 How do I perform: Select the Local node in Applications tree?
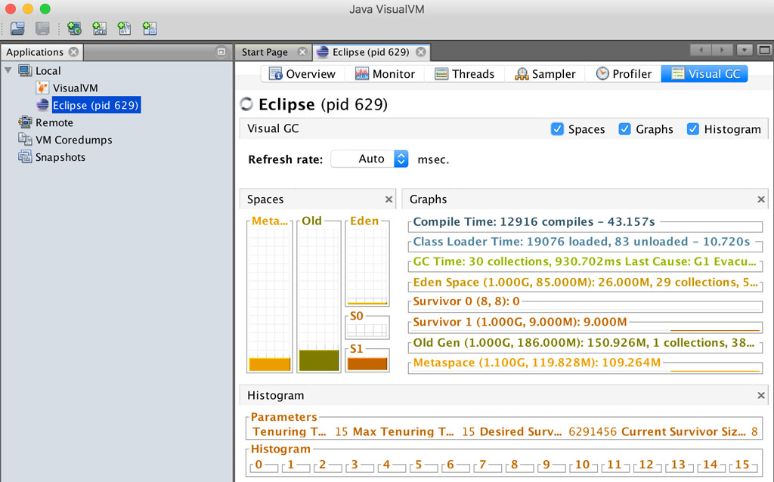48,70
